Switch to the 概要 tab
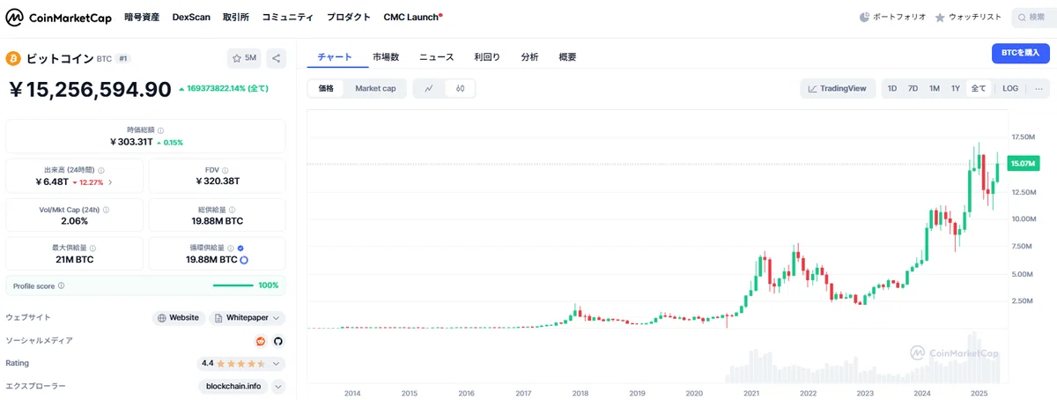Viewport: 1057px width, 400px height. pyautogui.click(x=568, y=56)
